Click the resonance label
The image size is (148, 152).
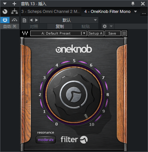[46, 132]
